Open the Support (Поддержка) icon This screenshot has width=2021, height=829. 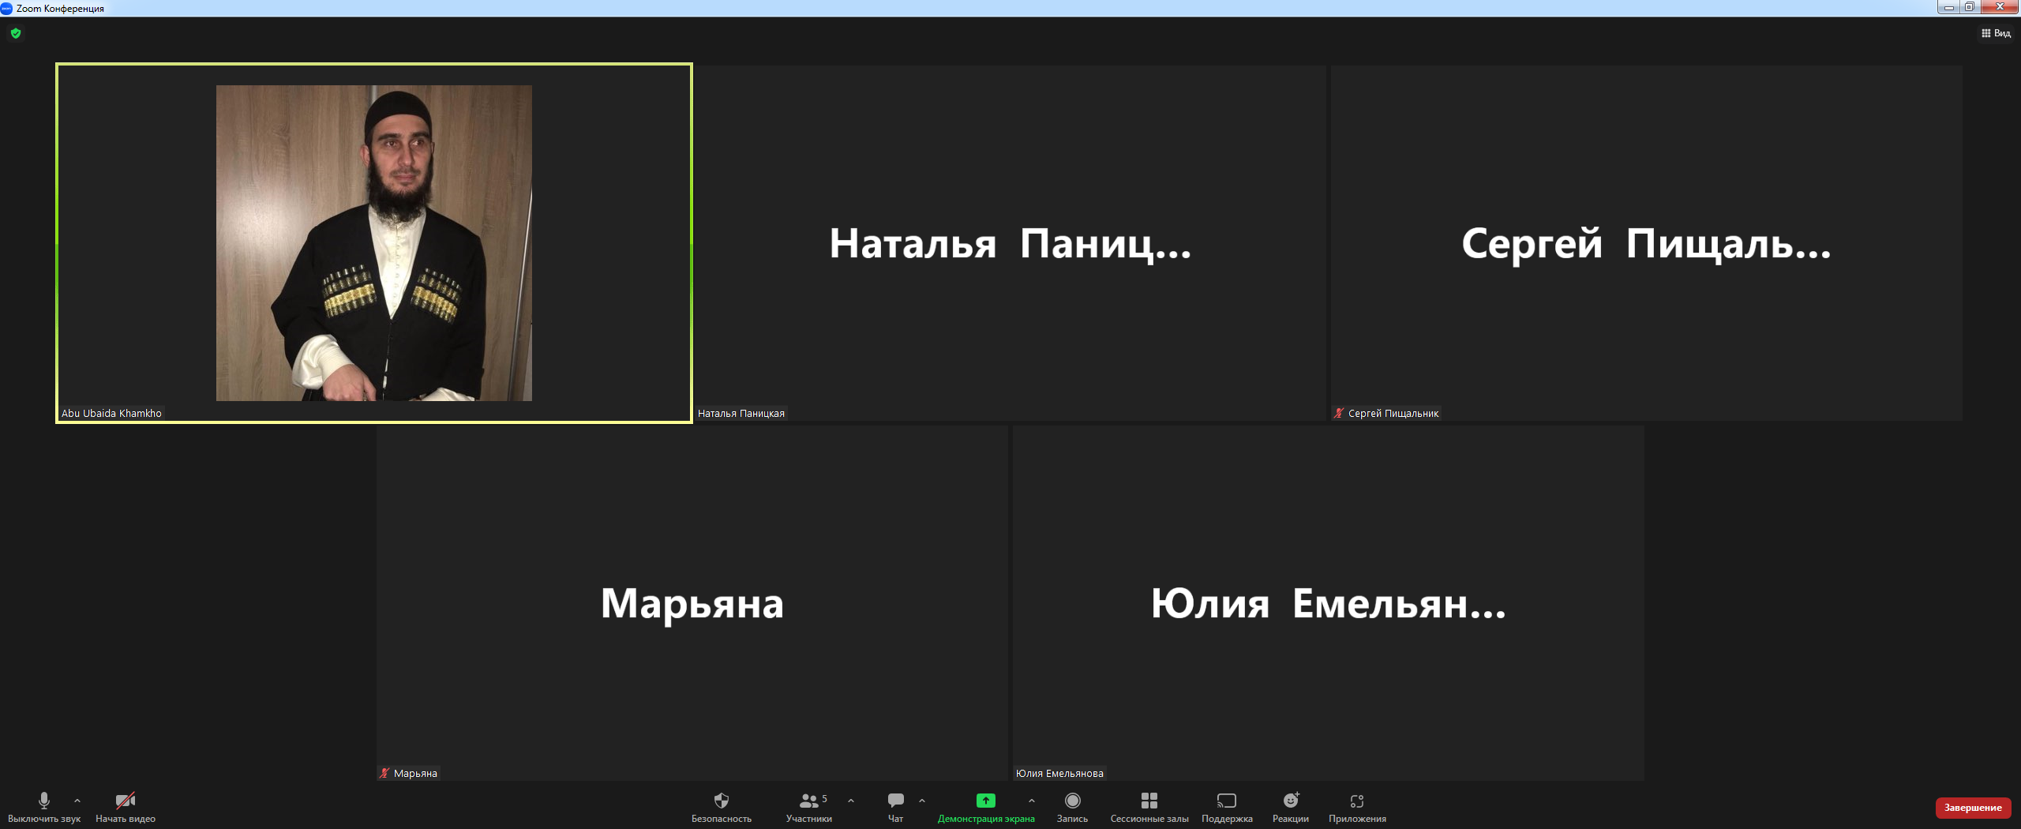(1226, 801)
